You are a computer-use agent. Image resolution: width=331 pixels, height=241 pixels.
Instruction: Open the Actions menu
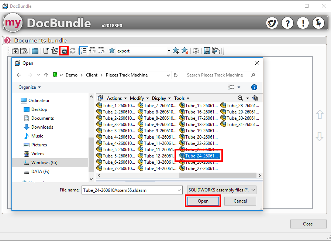click(117, 98)
